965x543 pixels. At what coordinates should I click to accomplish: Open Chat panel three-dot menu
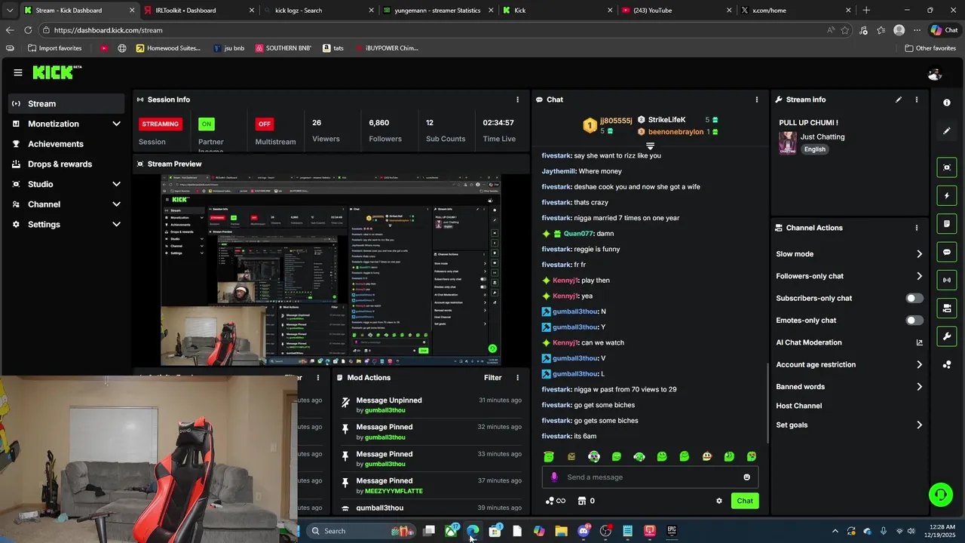(x=757, y=100)
